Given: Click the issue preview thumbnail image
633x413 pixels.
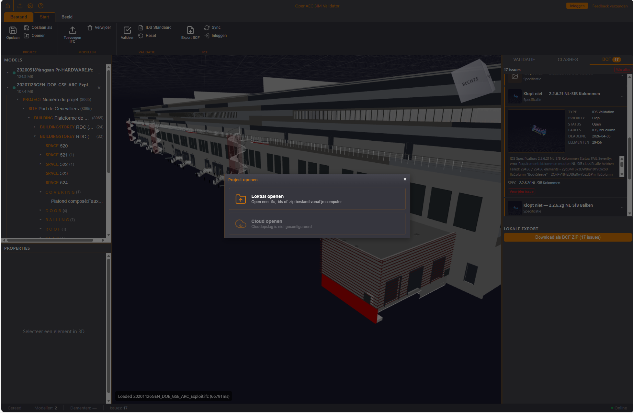Looking at the screenshot, I should (537, 131).
